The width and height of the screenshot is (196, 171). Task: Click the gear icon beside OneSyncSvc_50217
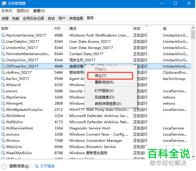[3, 60]
